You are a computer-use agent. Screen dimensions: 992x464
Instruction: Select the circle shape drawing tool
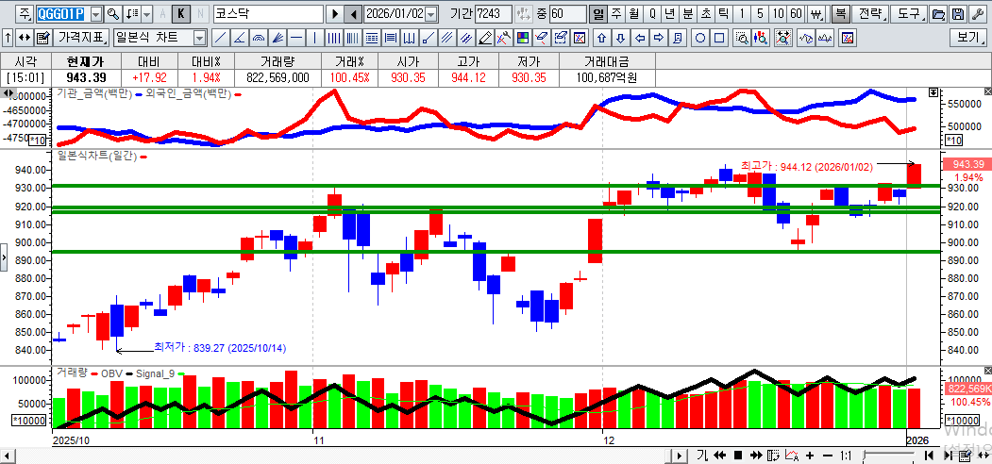pyautogui.click(x=700, y=38)
